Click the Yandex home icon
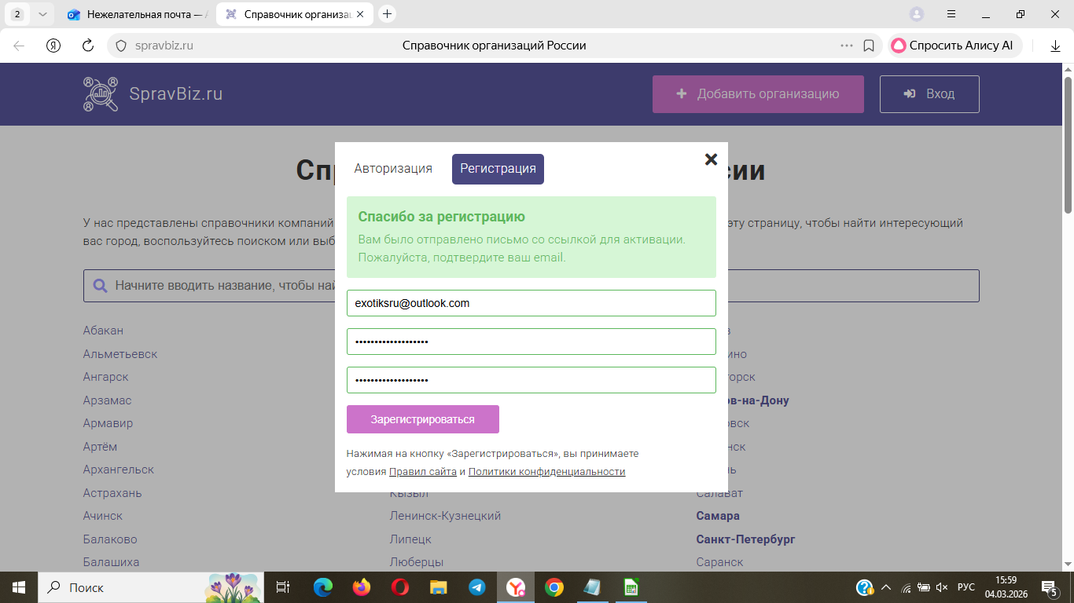This screenshot has width=1074, height=603. click(x=53, y=46)
